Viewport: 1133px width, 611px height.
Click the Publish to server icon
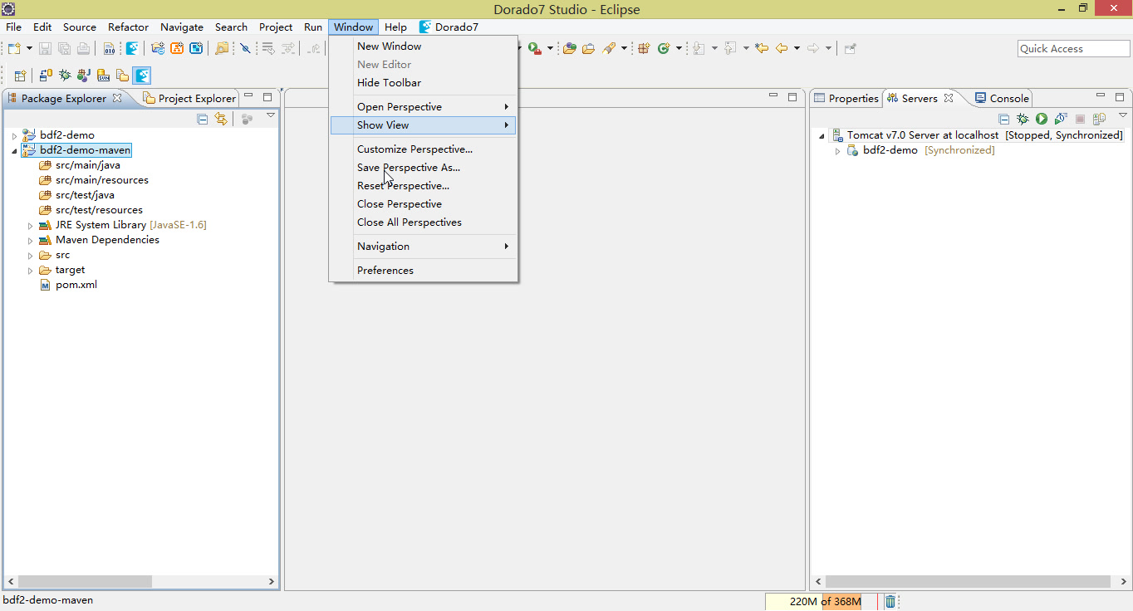click(1099, 119)
